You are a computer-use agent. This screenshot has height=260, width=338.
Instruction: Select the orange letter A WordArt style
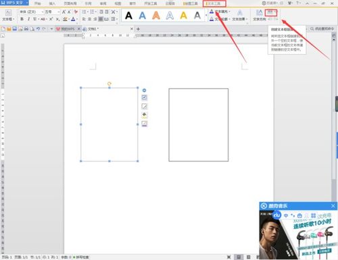pos(156,16)
